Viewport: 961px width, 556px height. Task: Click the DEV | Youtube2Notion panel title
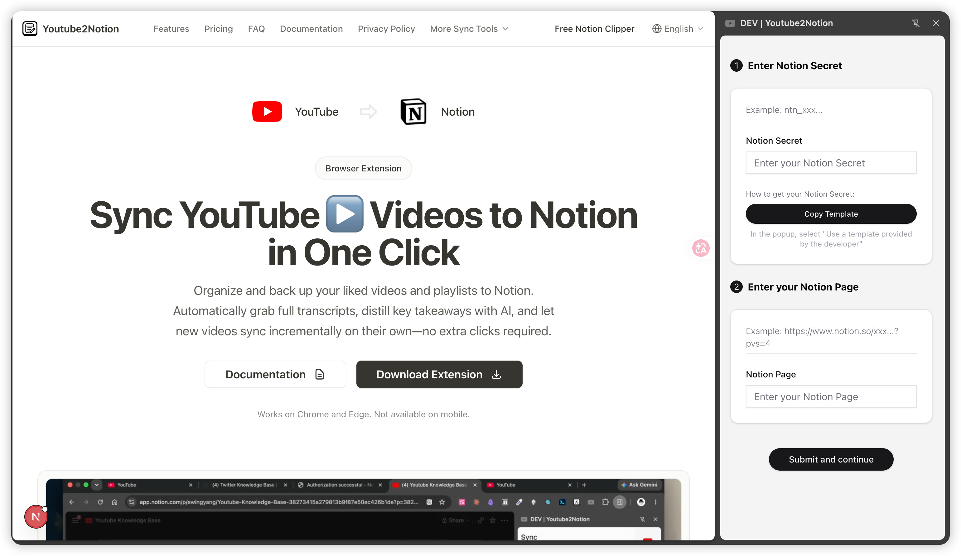pyautogui.click(x=786, y=23)
